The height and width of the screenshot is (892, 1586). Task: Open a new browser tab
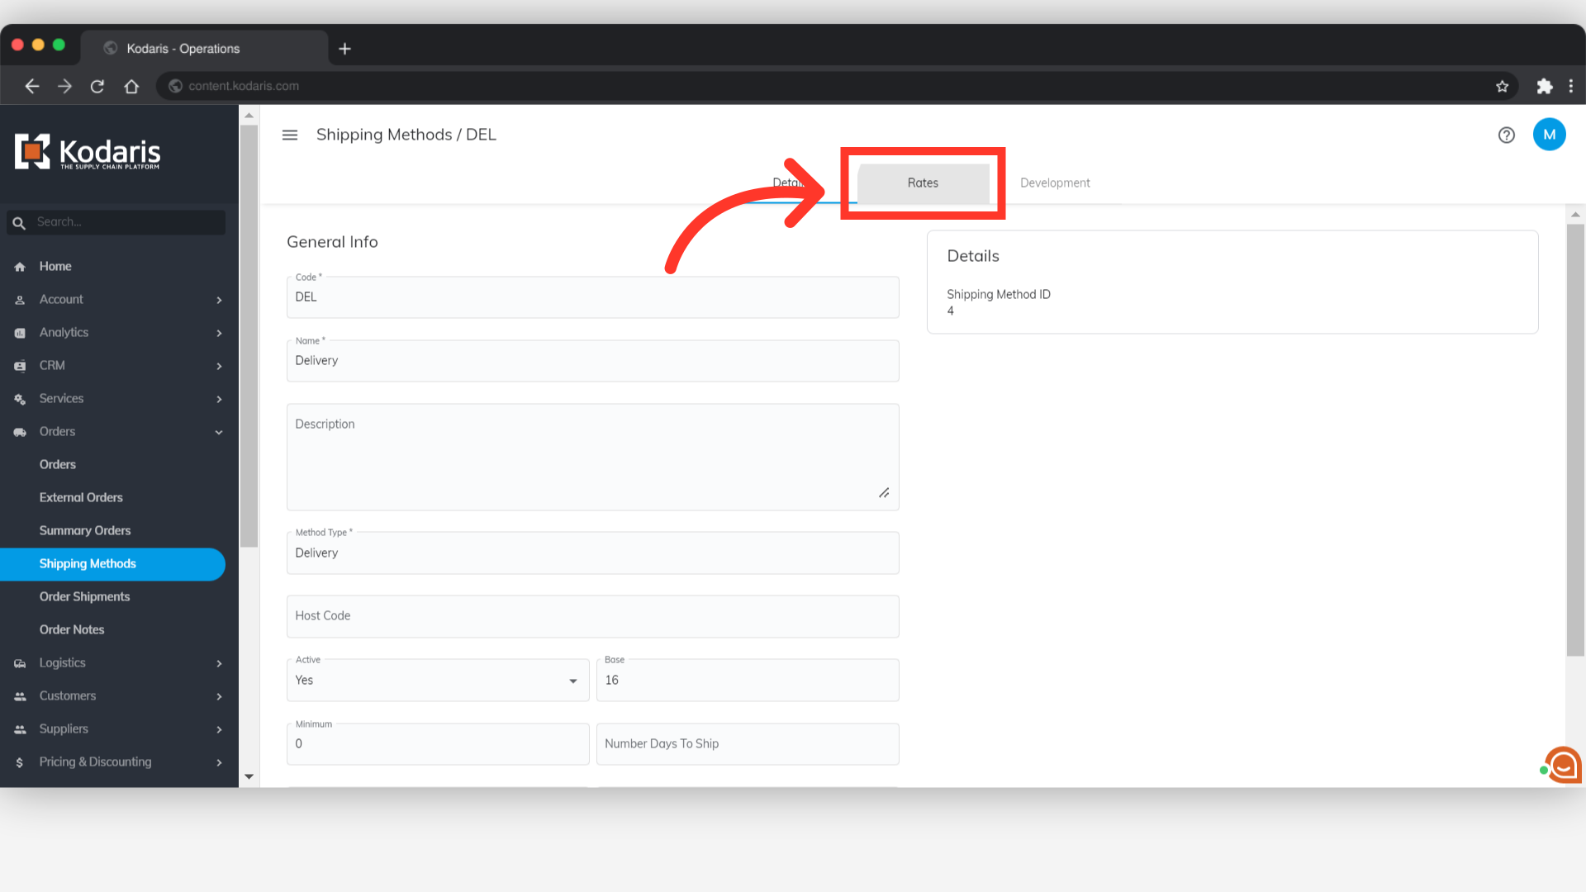[x=345, y=49]
